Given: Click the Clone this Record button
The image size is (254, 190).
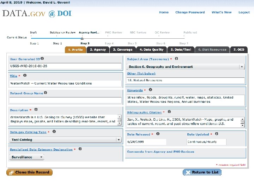Looking at the screenshot, I should tap(30, 172).
